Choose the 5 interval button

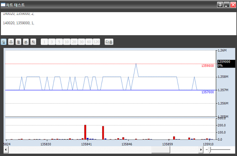pos(59,42)
